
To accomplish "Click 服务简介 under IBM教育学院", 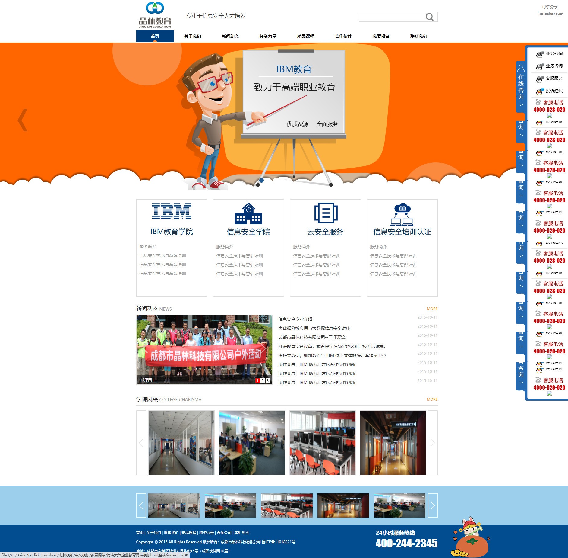I will pyautogui.click(x=148, y=246).
